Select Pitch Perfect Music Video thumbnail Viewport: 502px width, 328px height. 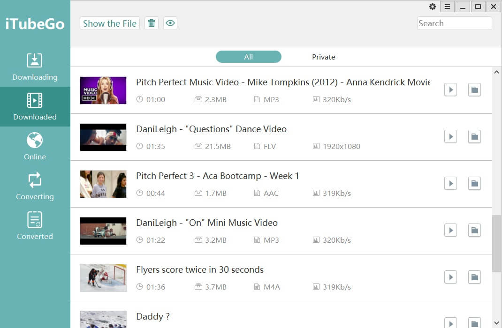(103, 90)
